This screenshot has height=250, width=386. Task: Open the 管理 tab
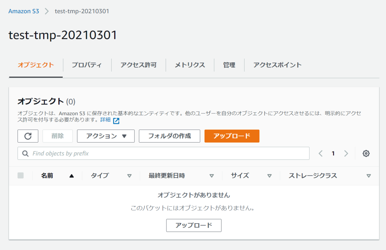coord(229,65)
